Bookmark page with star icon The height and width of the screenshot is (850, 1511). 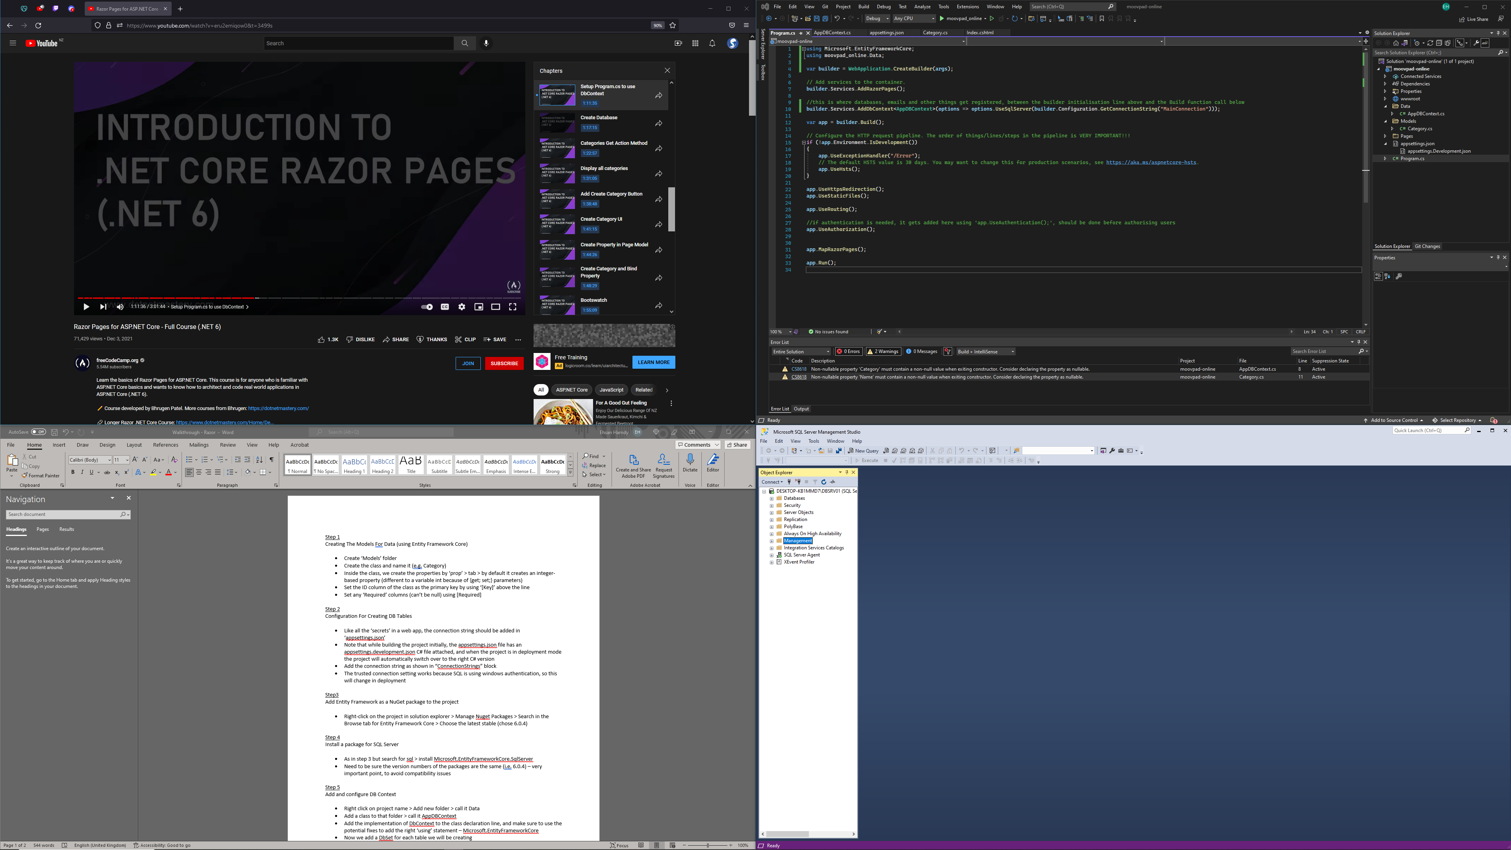pos(673,25)
